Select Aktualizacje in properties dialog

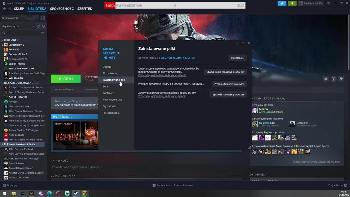point(110,73)
